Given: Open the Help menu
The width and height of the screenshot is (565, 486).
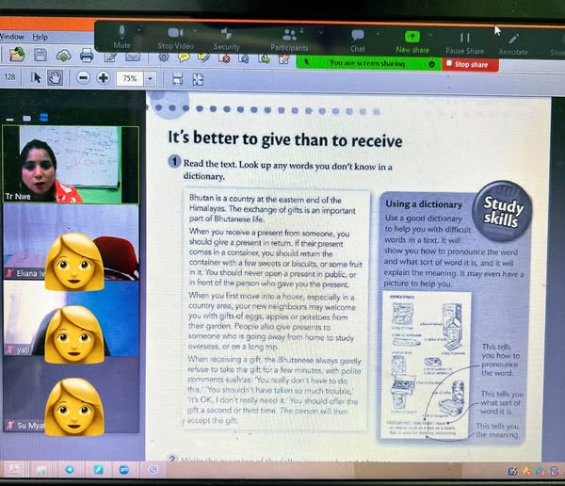Looking at the screenshot, I should pyautogui.click(x=40, y=37).
